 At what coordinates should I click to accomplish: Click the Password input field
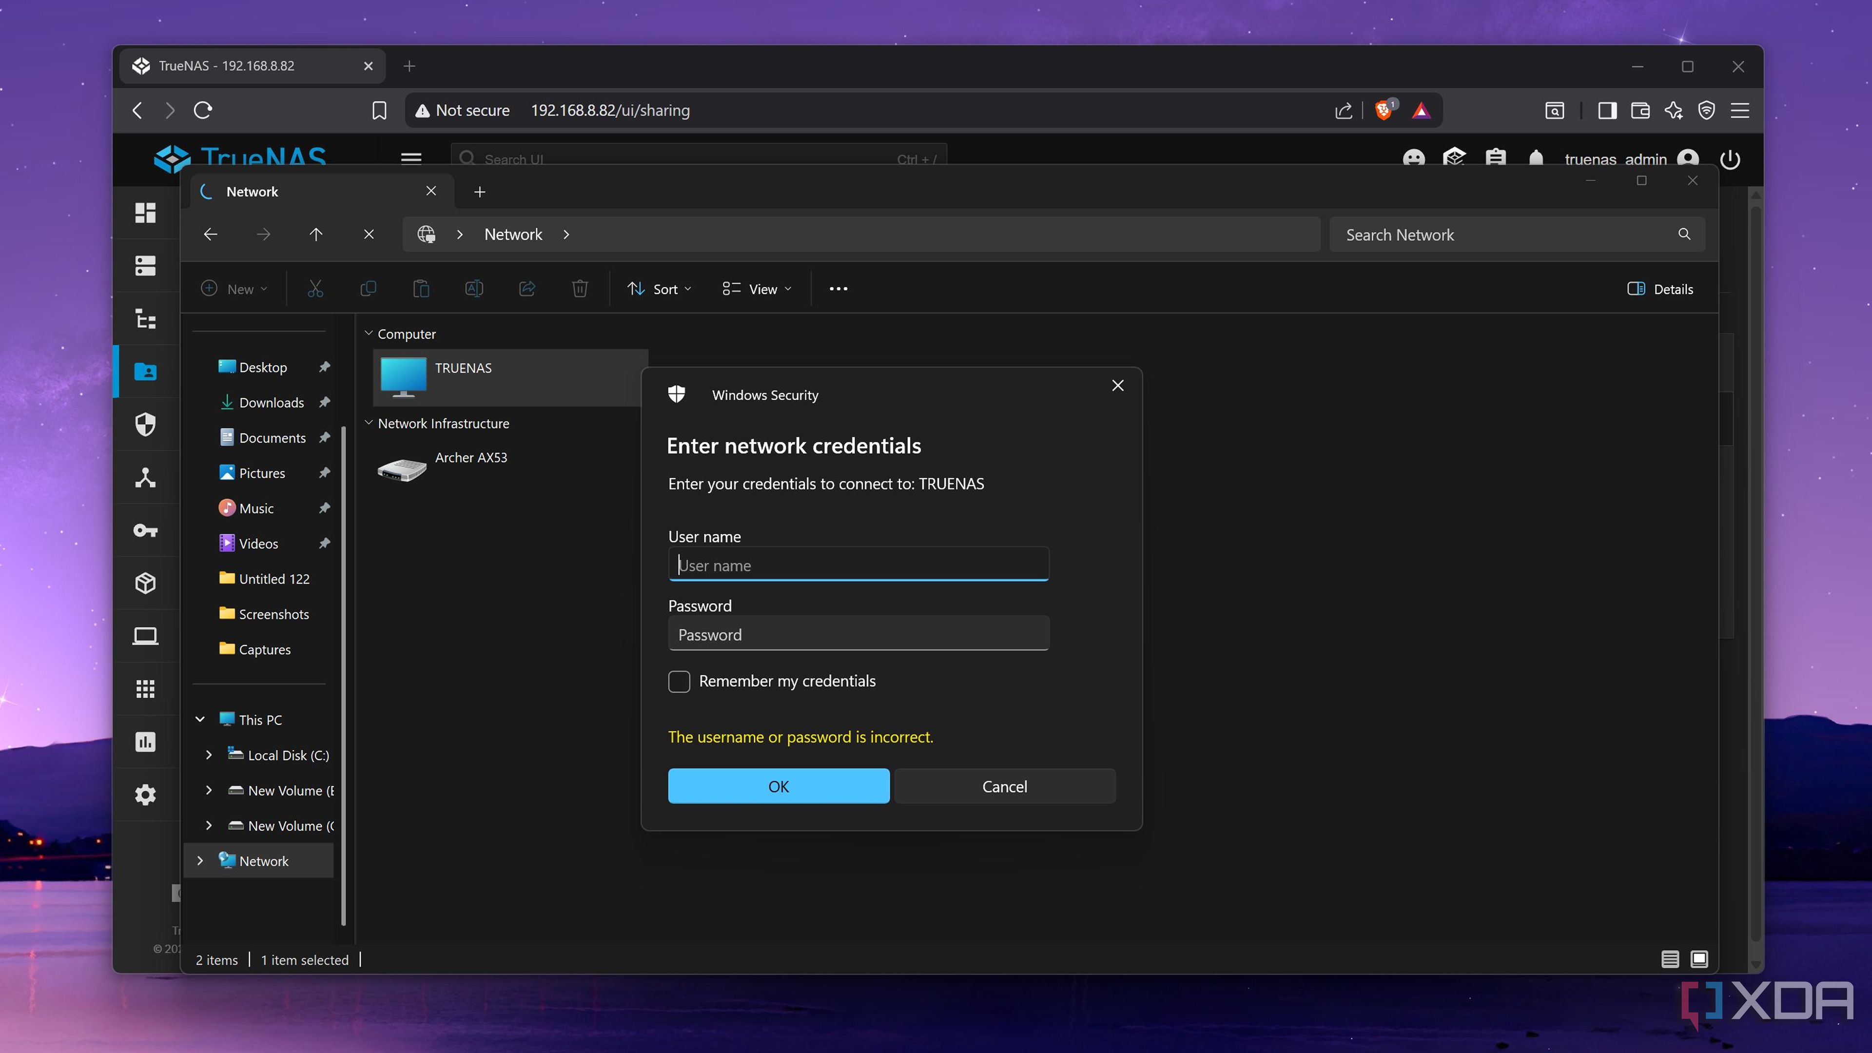pyautogui.click(x=858, y=634)
